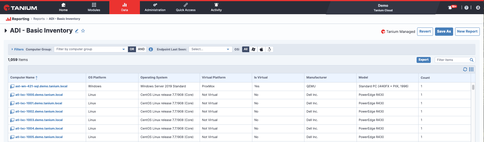Open the Endpoint Last Seen dropdown
The width and height of the screenshot is (484, 142).
210,49
